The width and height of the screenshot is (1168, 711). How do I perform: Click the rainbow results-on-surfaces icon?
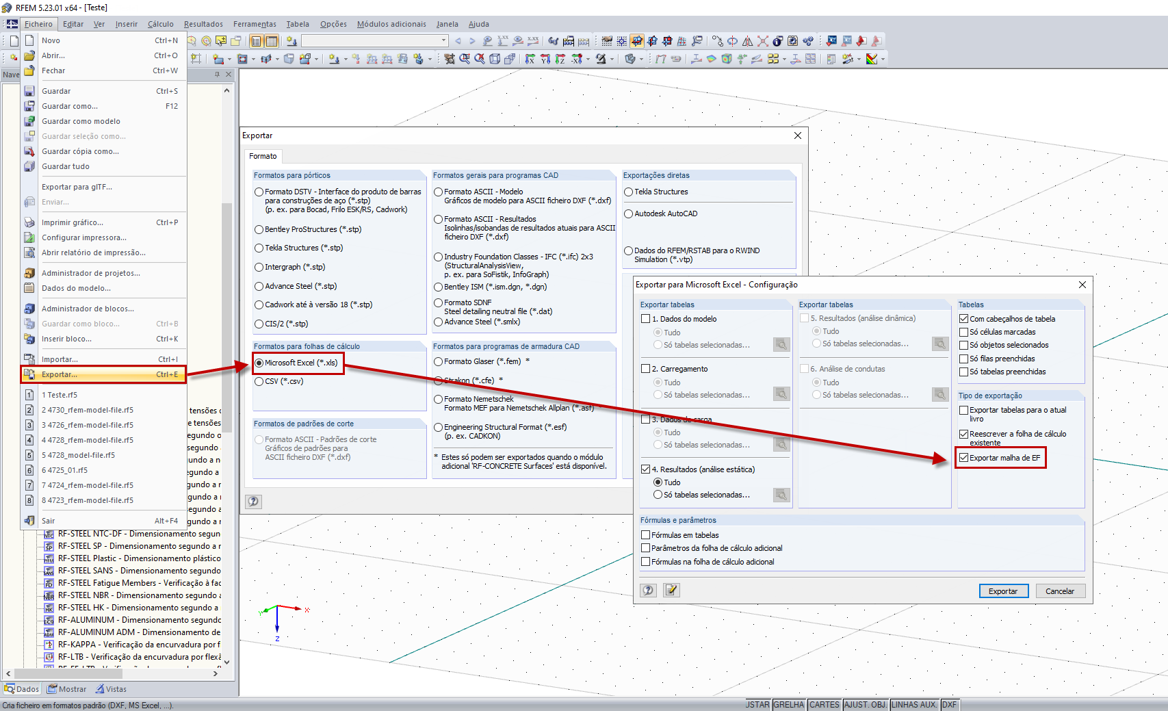(x=711, y=59)
